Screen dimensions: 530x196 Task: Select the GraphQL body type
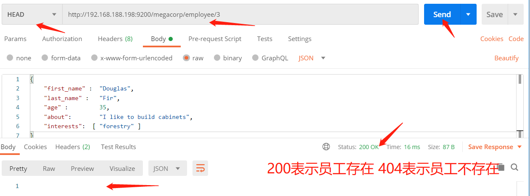[x=270, y=58]
